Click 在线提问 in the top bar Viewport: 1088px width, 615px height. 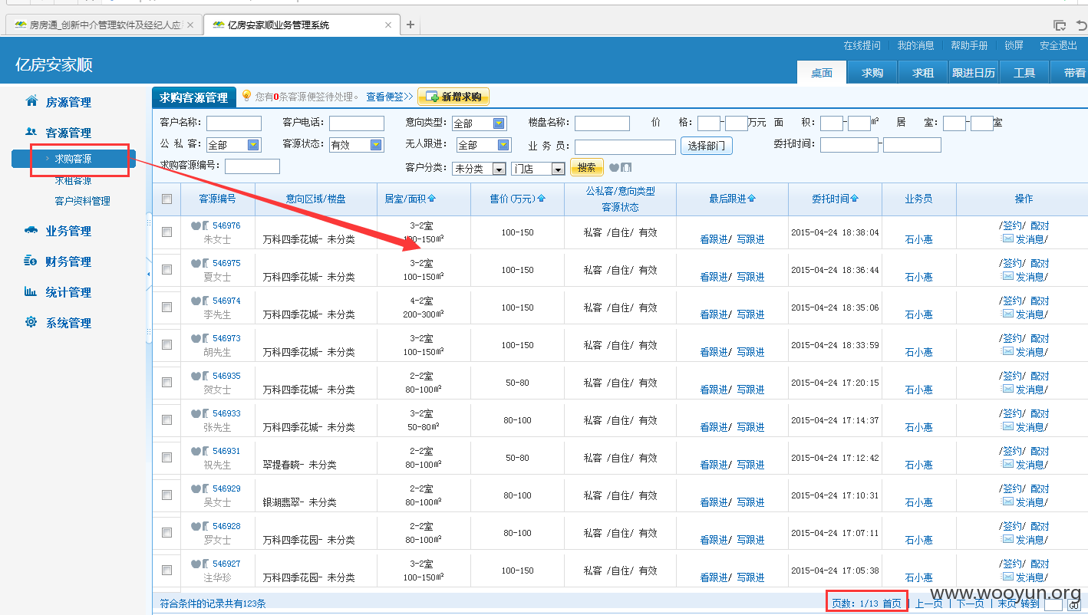click(x=862, y=45)
